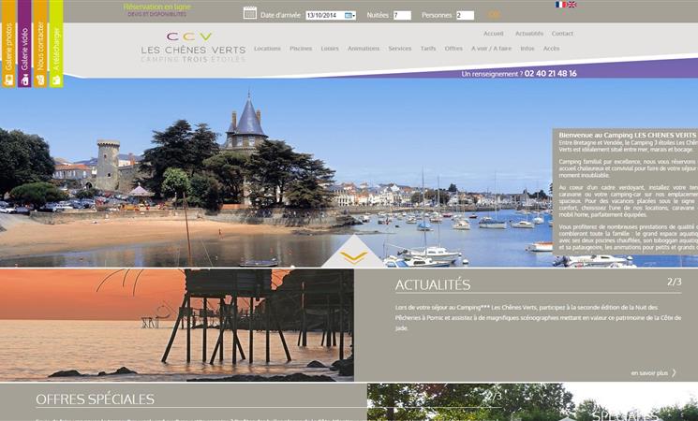Screen dimensions: 698x421
Task: Open the date picker dropdown in arrival field
Action: [350, 16]
